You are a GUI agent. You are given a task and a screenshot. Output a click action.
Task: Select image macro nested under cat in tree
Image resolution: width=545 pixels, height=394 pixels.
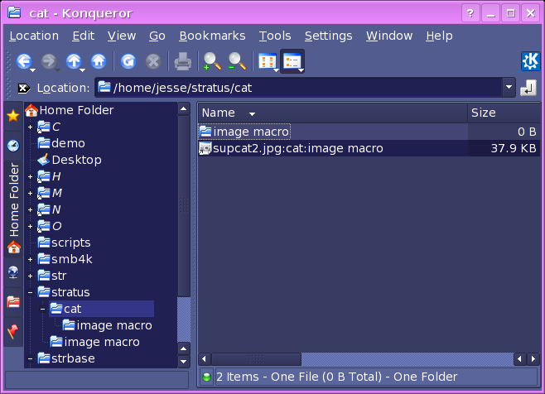coord(108,325)
